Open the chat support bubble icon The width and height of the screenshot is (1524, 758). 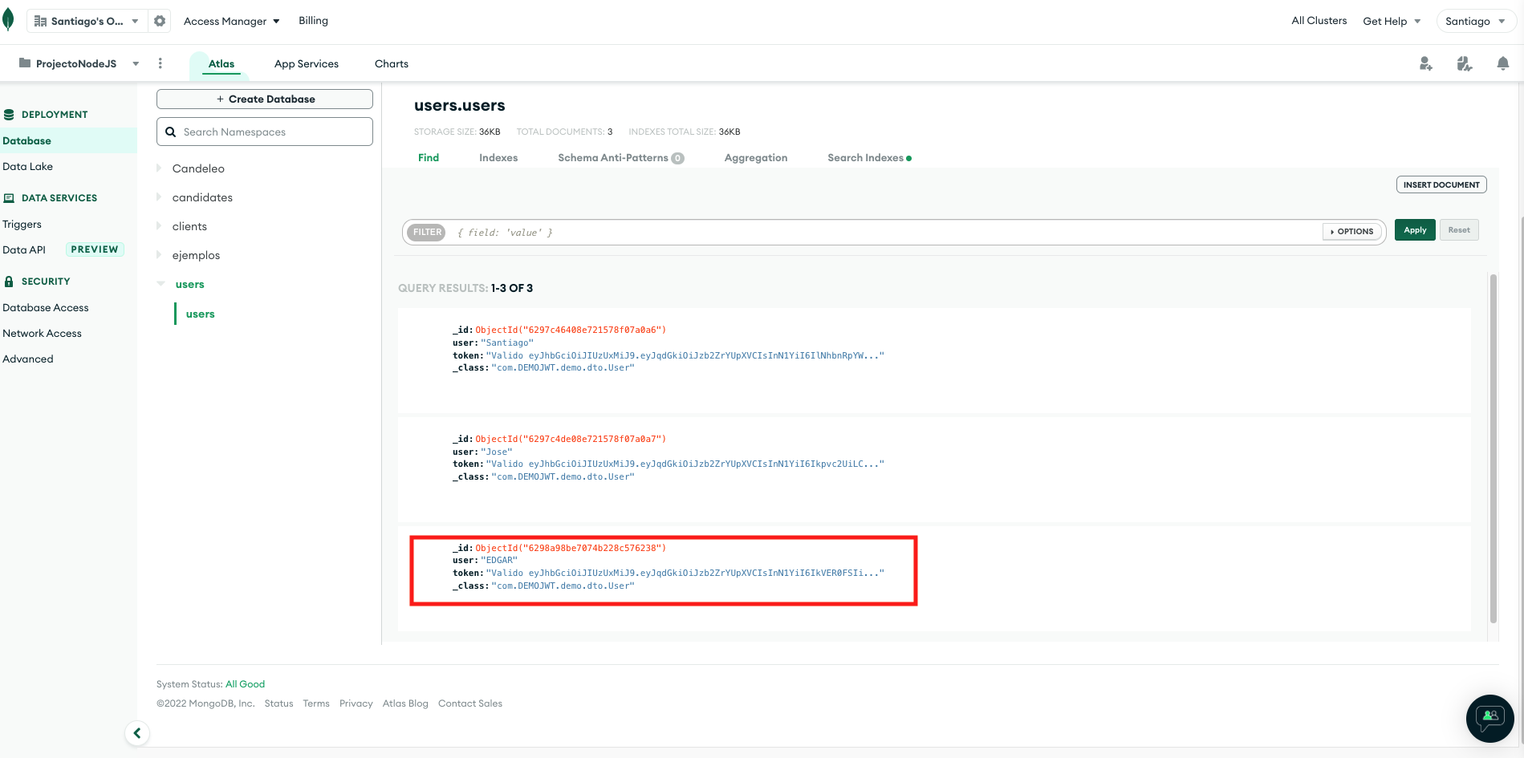click(x=1489, y=719)
